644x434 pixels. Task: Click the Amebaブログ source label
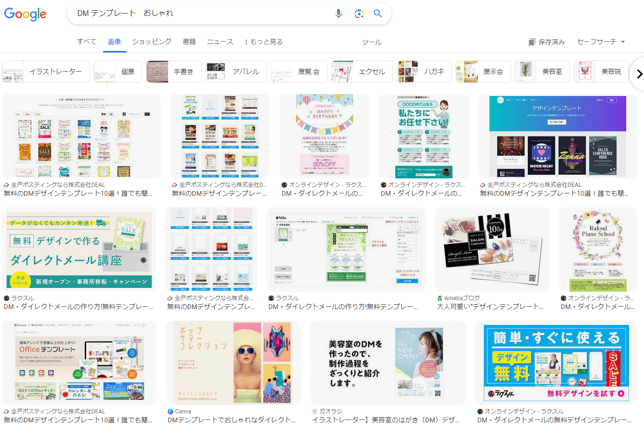pos(462,298)
